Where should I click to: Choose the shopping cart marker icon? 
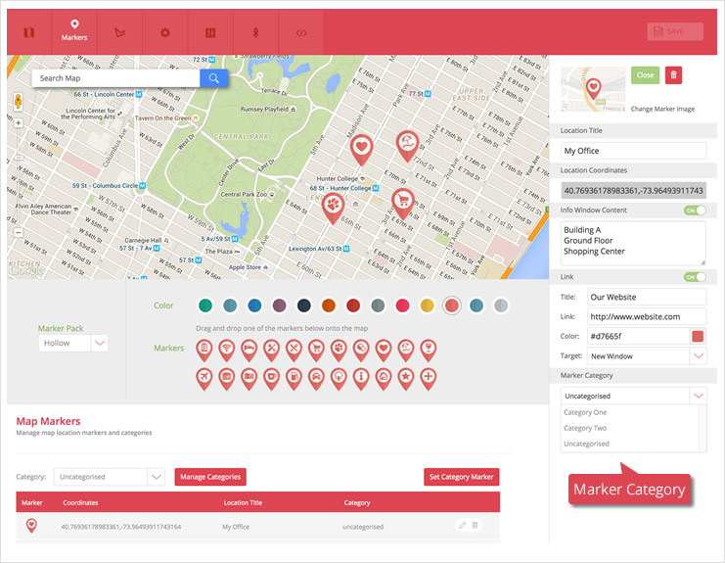click(x=316, y=348)
